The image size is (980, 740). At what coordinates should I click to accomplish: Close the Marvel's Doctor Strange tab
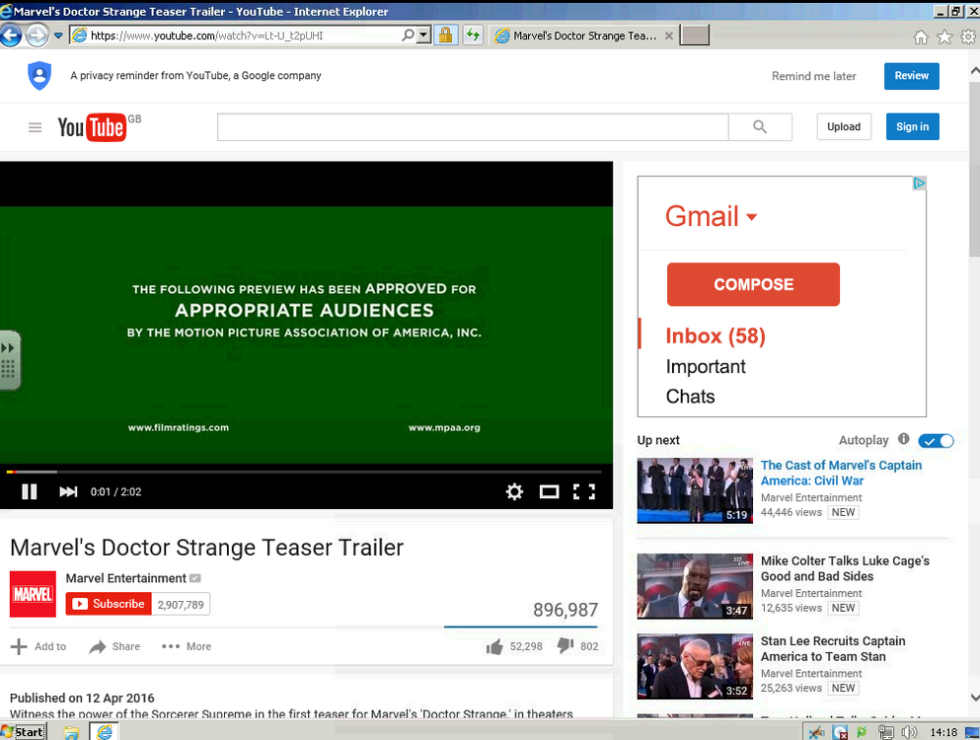669,36
